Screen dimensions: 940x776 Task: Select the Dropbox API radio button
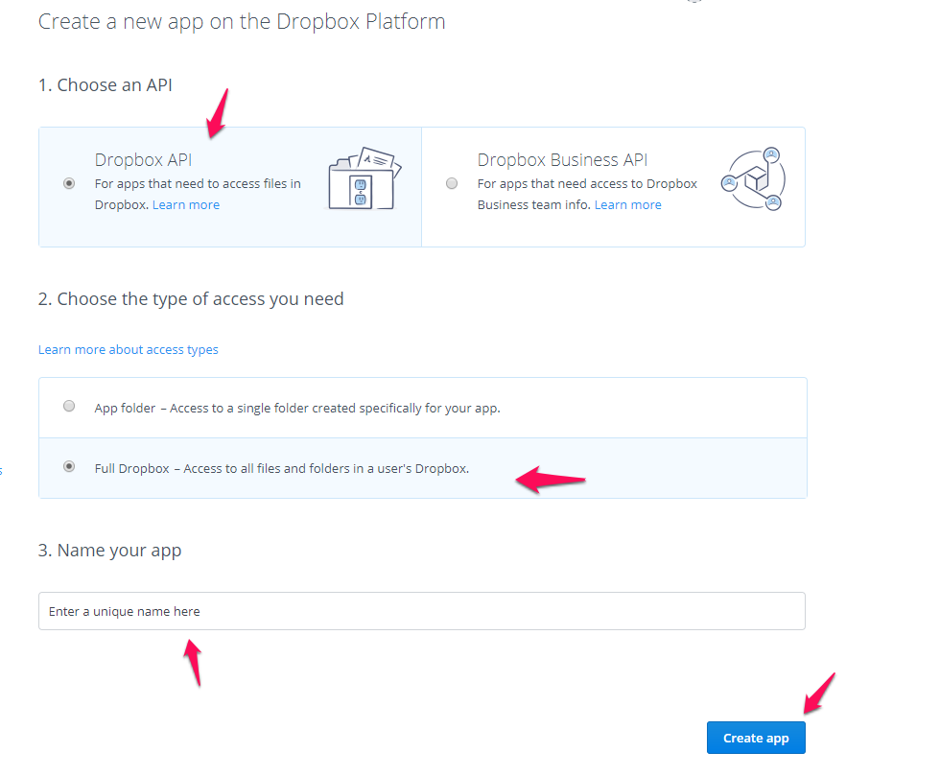[x=69, y=183]
